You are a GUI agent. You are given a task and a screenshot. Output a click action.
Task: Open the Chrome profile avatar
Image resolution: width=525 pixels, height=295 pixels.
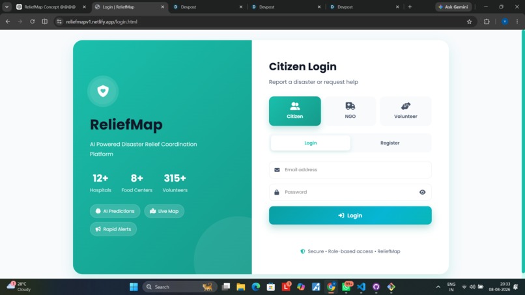(505, 21)
